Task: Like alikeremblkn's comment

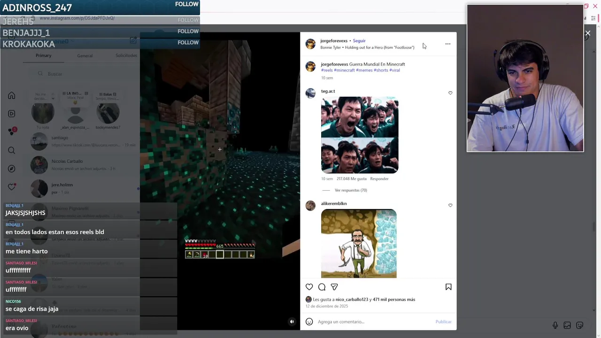Action: pyautogui.click(x=450, y=205)
